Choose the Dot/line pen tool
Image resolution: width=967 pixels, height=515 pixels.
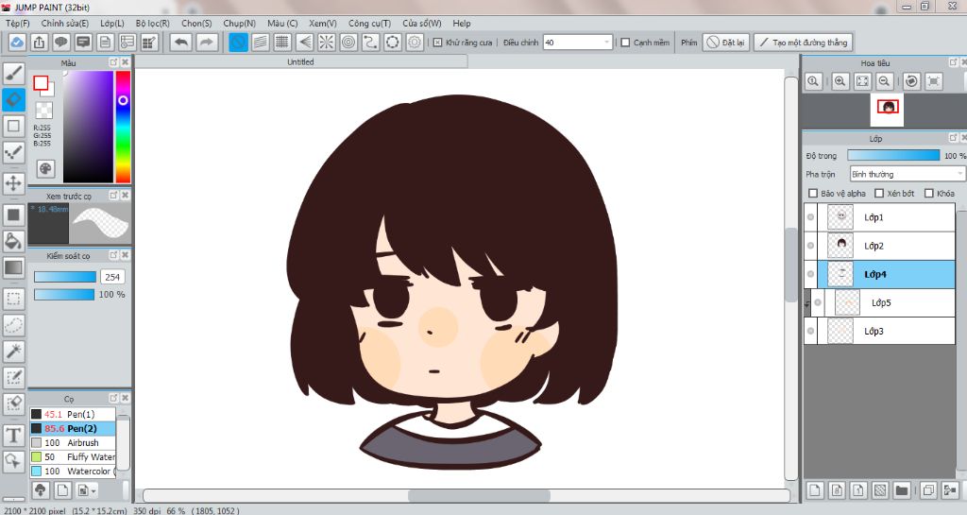13,152
